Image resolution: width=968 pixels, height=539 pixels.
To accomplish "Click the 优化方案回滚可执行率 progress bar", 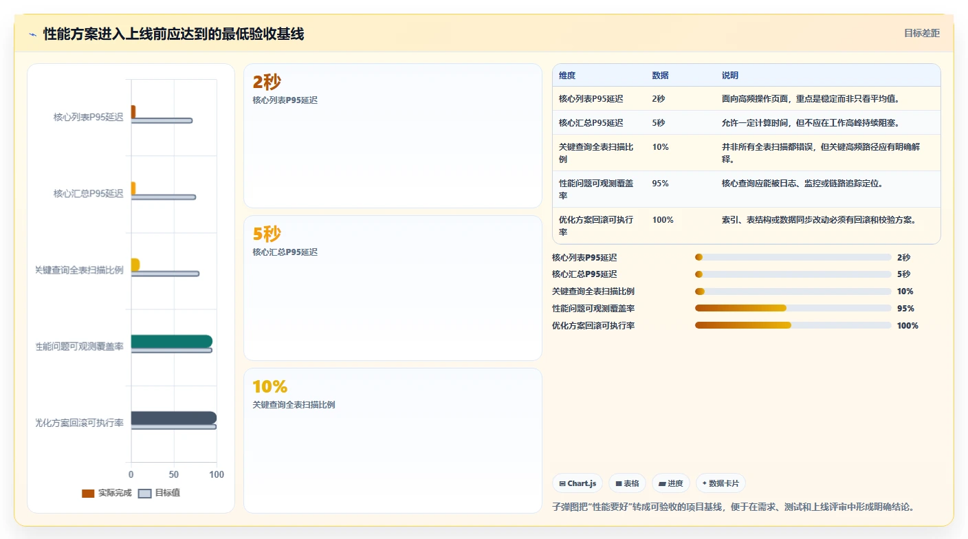I will click(x=793, y=325).
